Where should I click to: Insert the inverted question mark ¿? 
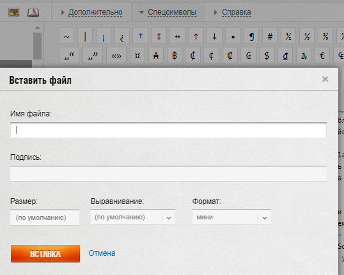tap(122, 36)
